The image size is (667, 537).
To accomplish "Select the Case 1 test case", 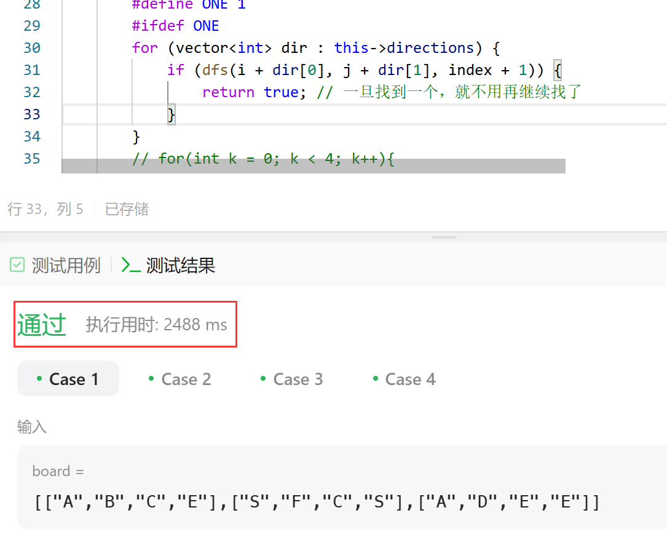I will (68, 379).
